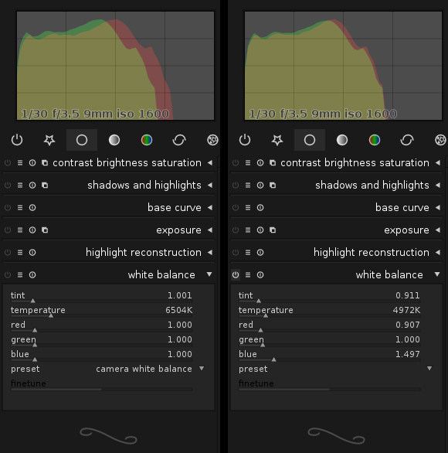Show favourite modules star tab in left panel
Screen dimensions: 448x453
(x=49, y=140)
